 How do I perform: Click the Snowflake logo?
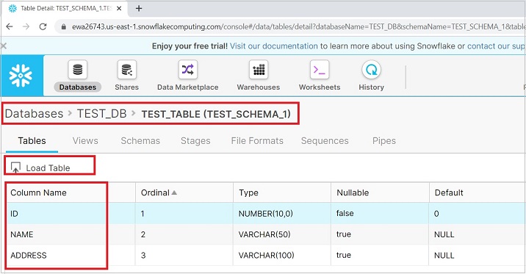[21, 76]
